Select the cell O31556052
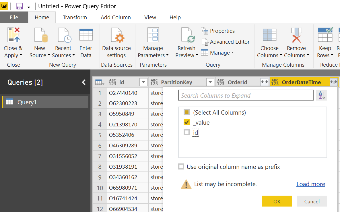The width and height of the screenshot is (340, 212). 128,156
